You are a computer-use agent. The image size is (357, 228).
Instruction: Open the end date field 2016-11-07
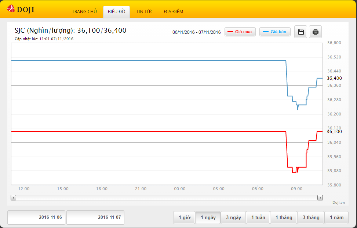[x=95, y=217]
